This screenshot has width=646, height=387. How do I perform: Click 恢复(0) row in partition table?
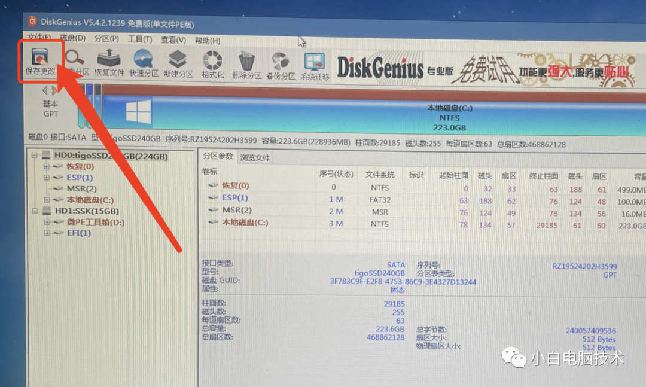(x=422, y=188)
